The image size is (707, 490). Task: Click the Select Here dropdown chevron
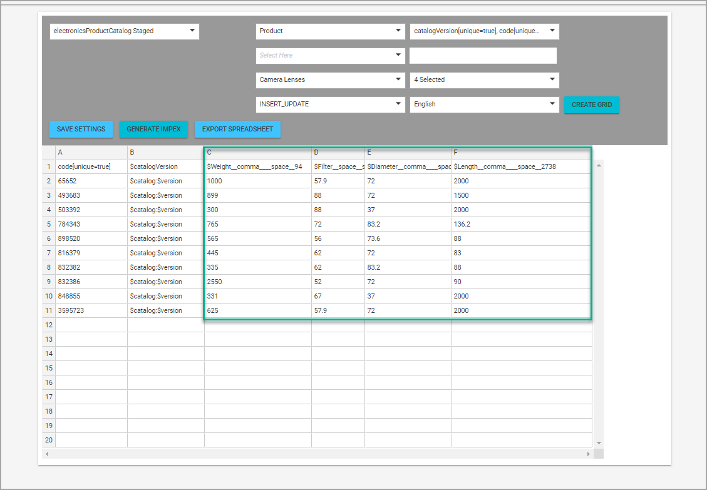point(398,55)
